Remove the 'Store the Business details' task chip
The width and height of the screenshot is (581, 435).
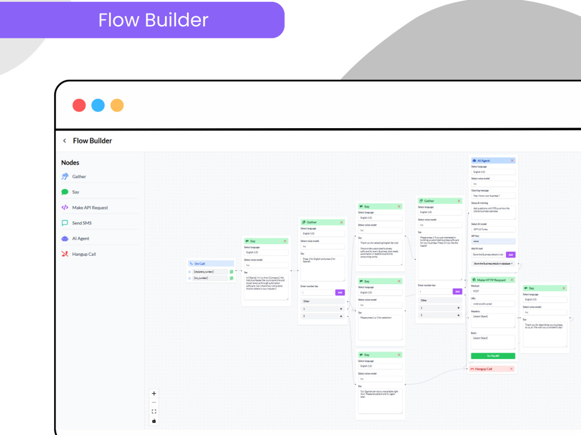[512, 264]
